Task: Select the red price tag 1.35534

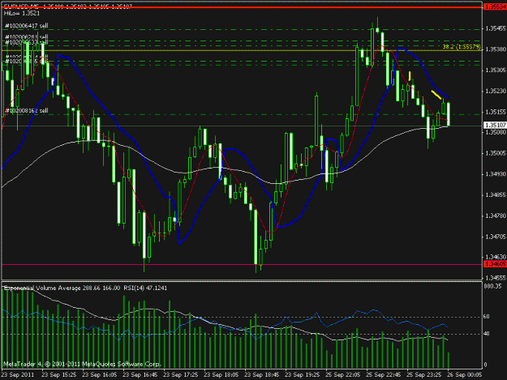Action: [x=495, y=7]
